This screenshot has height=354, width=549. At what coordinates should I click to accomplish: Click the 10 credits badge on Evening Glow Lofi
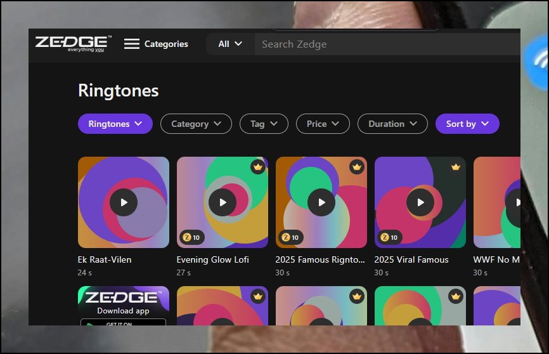pos(192,237)
